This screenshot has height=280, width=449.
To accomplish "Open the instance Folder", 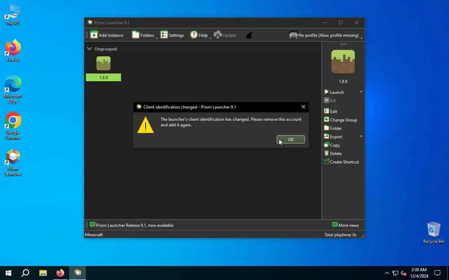I will pos(333,128).
